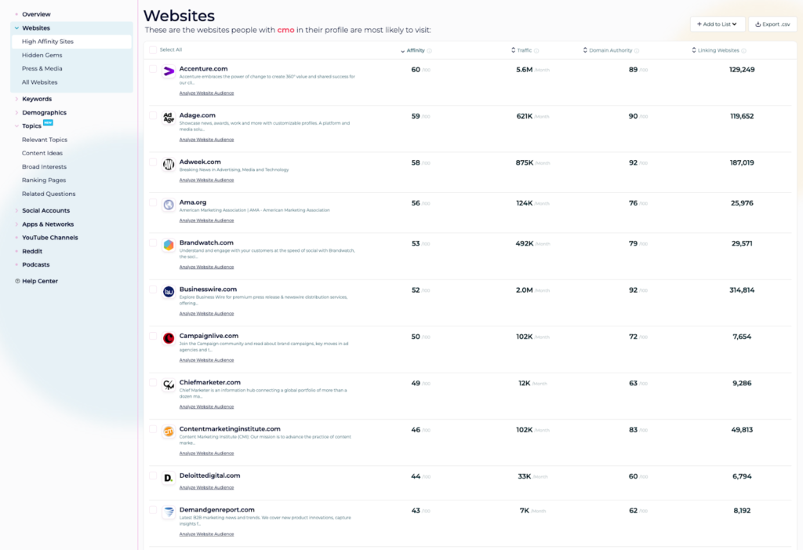Select the Businesswire.com row checkbox
This screenshot has width=803, height=550.
coord(153,290)
